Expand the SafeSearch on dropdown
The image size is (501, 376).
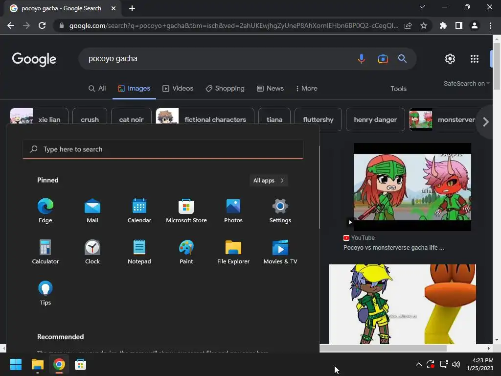pyautogui.click(x=466, y=83)
